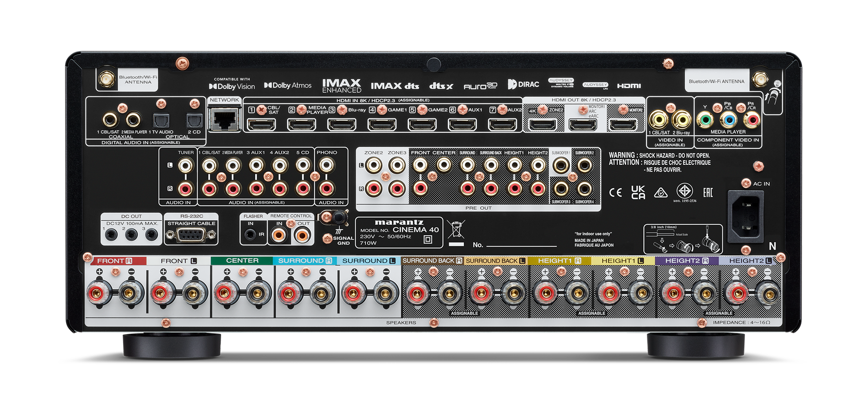
Task: Click the RS-232C serial connector
Action: (191, 235)
